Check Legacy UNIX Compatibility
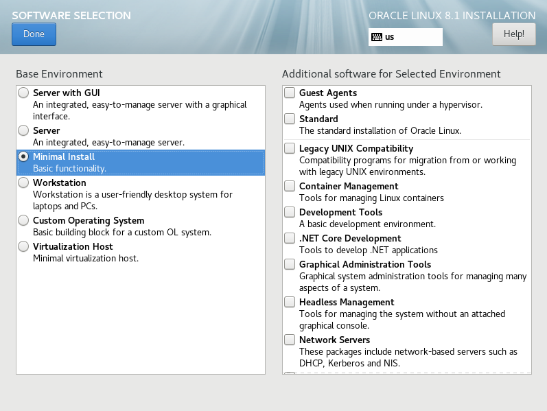The width and height of the screenshot is (547, 411). point(290,148)
